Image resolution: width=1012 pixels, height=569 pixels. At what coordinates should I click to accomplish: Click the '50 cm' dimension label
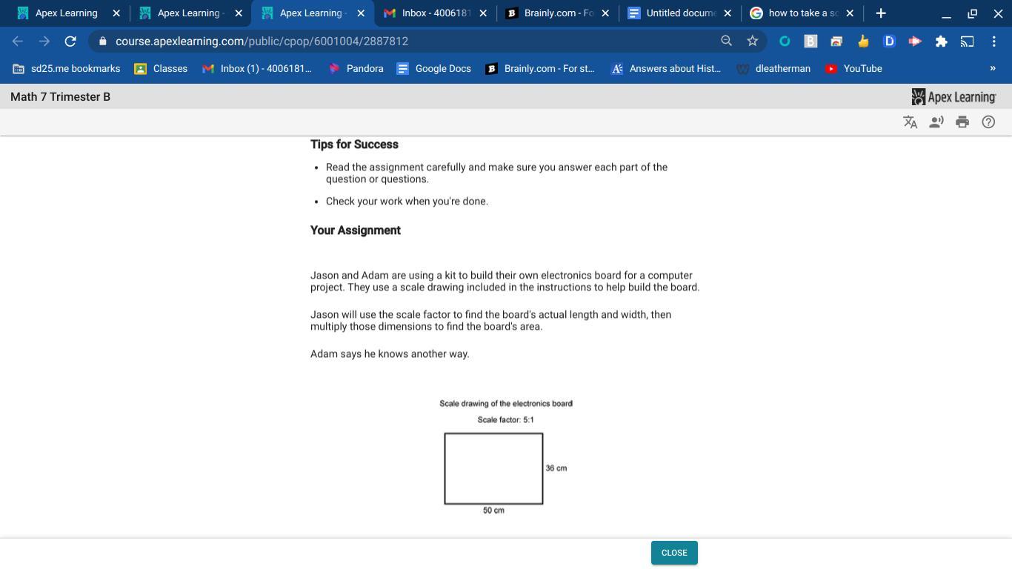click(x=493, y=510)
